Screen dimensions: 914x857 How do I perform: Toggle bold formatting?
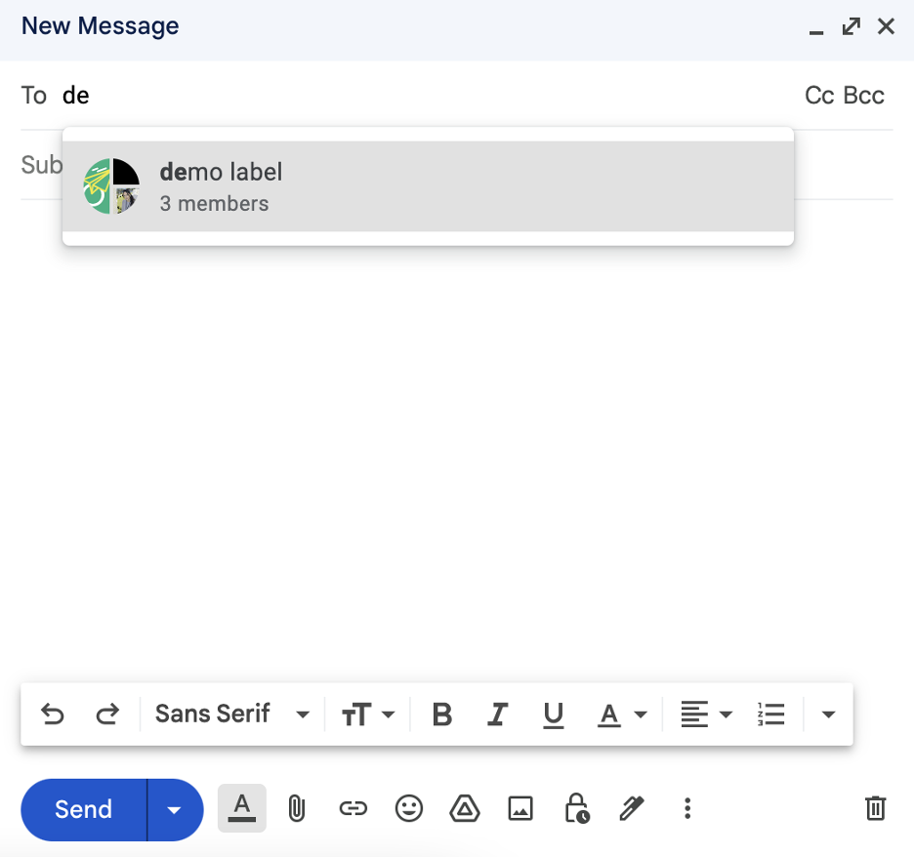point(442,714)
